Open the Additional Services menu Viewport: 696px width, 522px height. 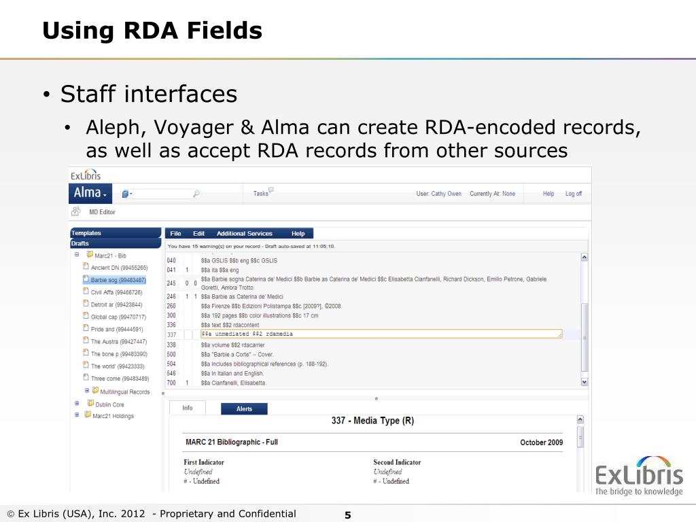(x=244, y=234)
